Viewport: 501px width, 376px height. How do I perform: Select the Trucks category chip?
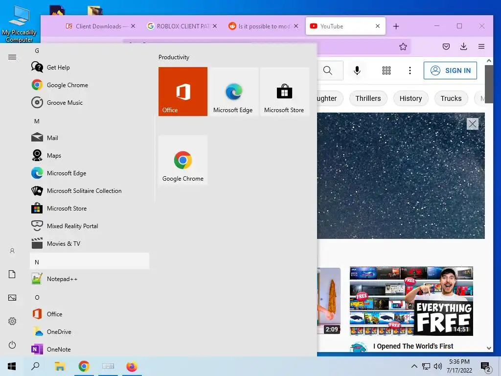point(451,98)
